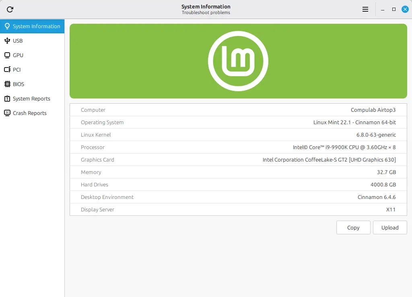Select the System Reports icon
The width and height of the screenshot is (412, 297).
(x=7, y=98)
